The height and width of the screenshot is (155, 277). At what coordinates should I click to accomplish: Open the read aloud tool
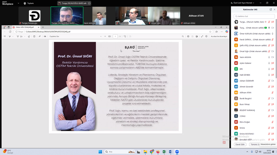point(39,36)
